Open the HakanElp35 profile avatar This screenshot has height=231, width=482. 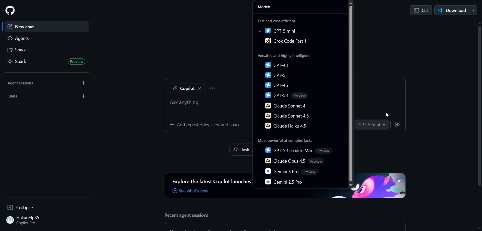(x=10, y=220)
